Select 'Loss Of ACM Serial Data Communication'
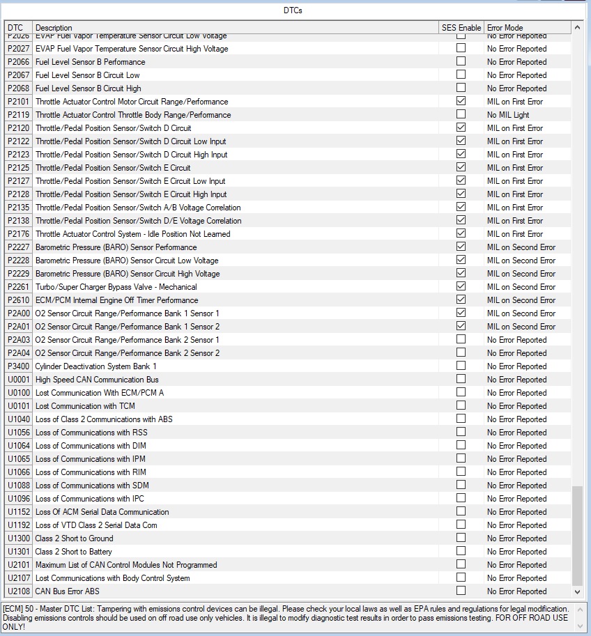The image size is (591, 636). pyautogui.click(x=102, y=512)
